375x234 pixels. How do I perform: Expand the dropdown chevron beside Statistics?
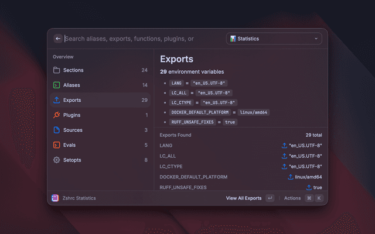point(316,39)
